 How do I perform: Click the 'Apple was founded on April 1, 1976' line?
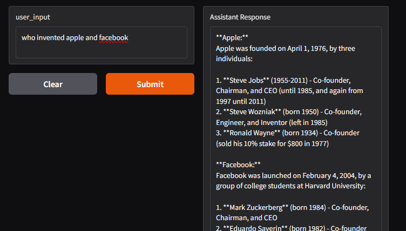pos(286,49)
